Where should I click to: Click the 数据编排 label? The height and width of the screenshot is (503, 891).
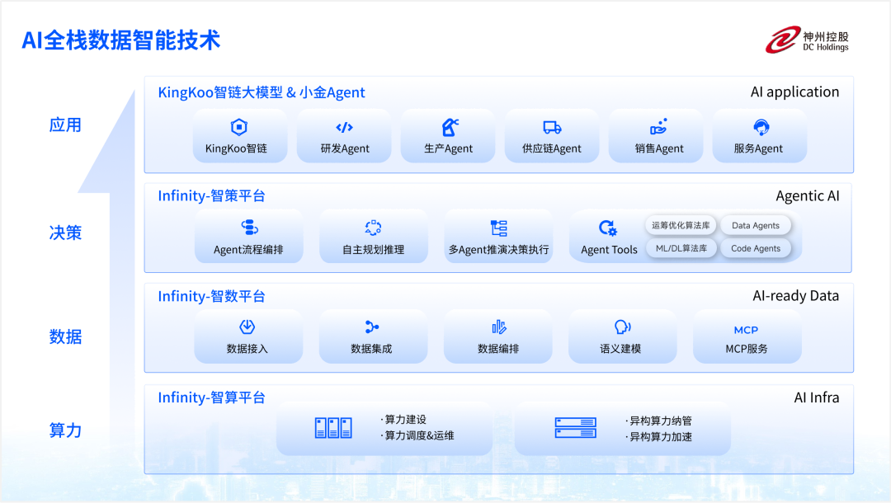tap(498, 349)
